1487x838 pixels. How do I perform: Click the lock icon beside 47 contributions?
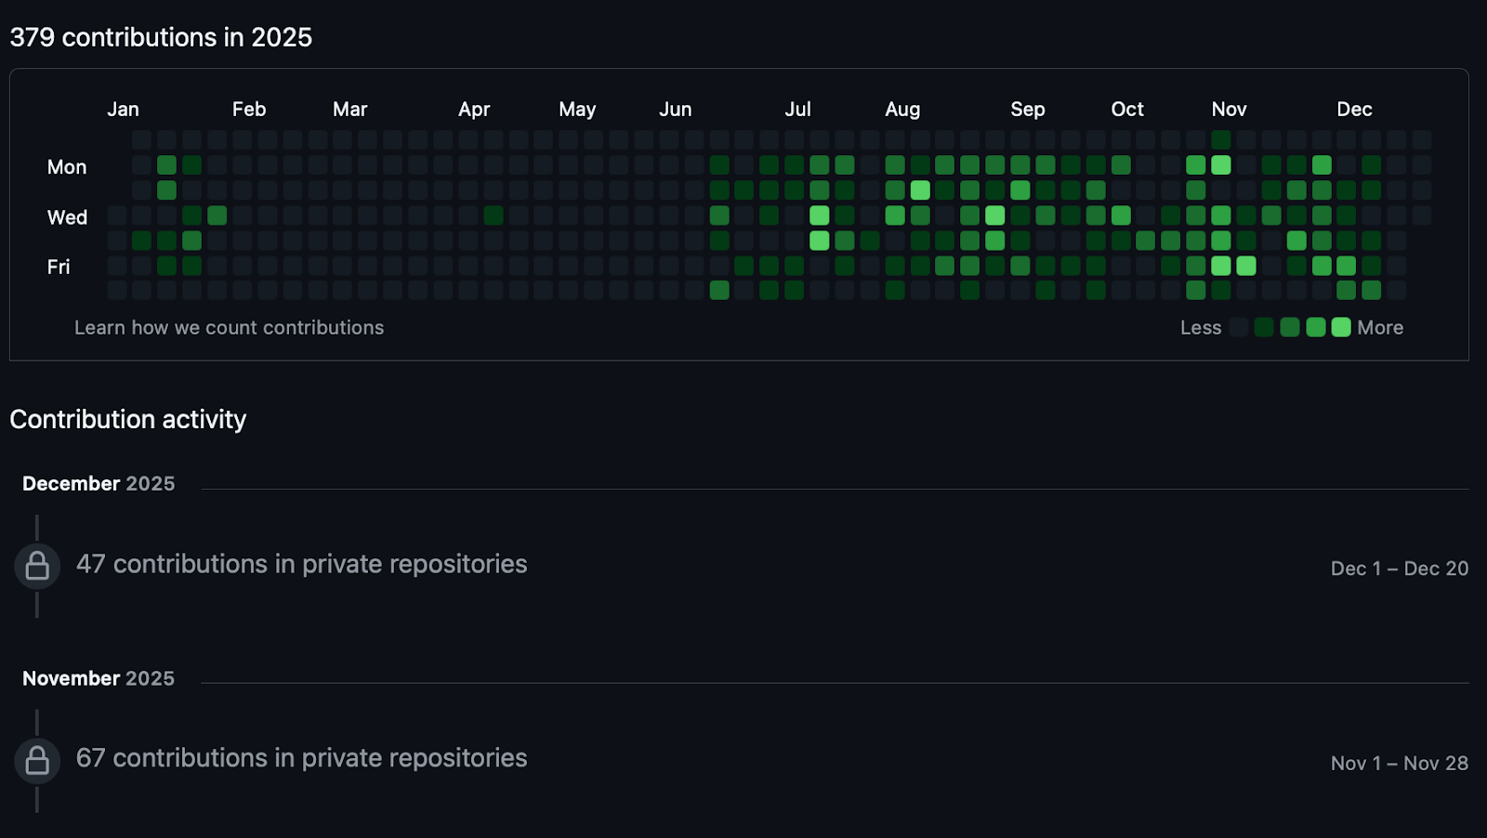coord(37,566)
